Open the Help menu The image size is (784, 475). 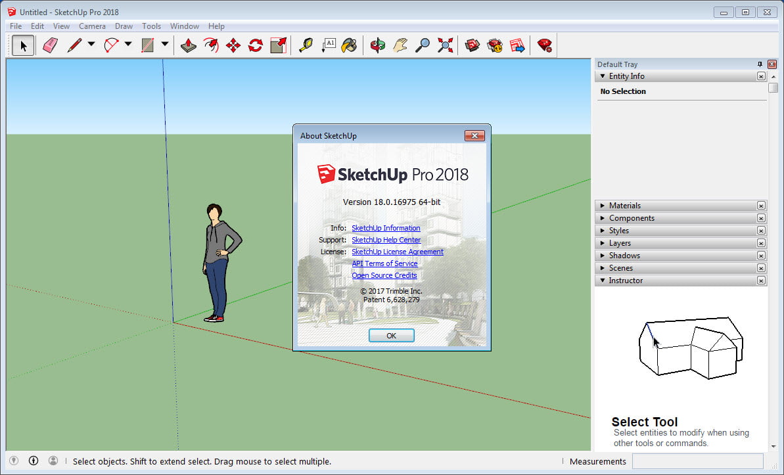coord(216,26)
